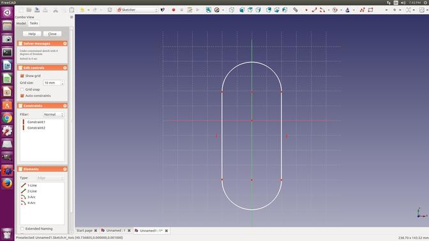
Task: Open the Sketcher workbench dropdown
Action: [137, 10]
